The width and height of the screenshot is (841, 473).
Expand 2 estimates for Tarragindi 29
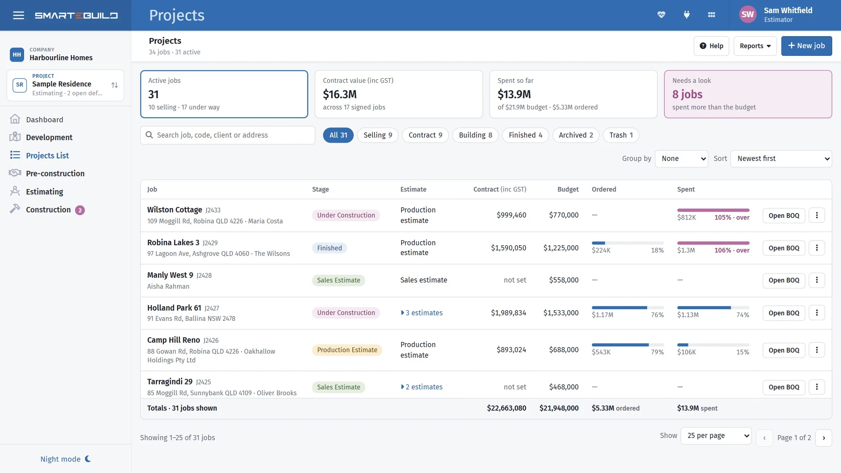click(422, 387)
